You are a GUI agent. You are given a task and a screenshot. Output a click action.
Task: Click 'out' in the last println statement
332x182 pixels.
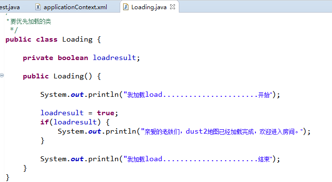tap(77, 159)
